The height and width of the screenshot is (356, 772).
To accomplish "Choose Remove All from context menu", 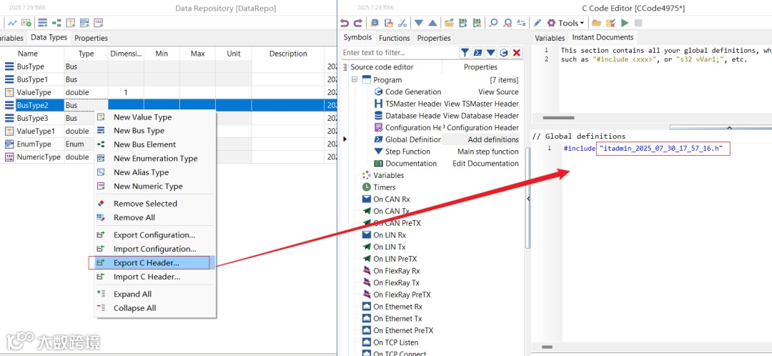I will point(155,217).
